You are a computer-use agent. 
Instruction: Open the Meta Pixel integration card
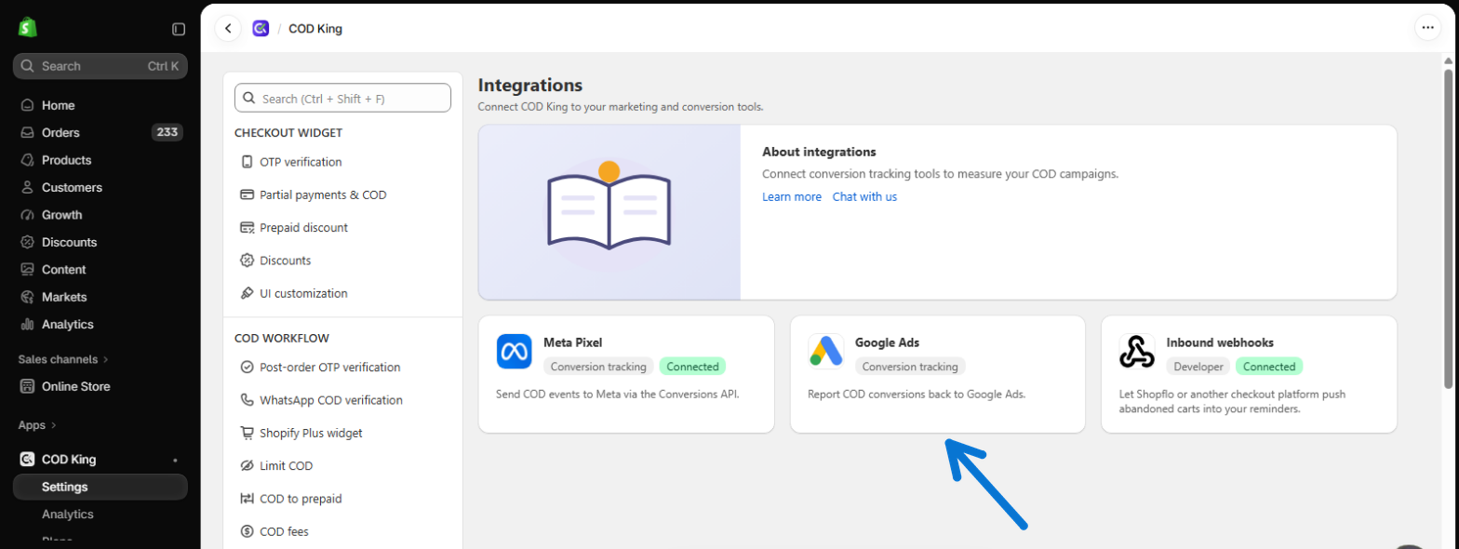[626, 374]
